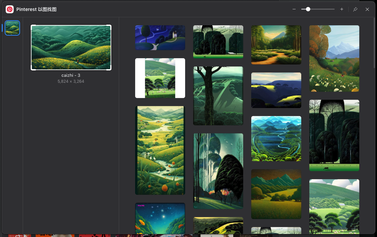Click the bottom-right crop handle of preview

click(109, 68)
